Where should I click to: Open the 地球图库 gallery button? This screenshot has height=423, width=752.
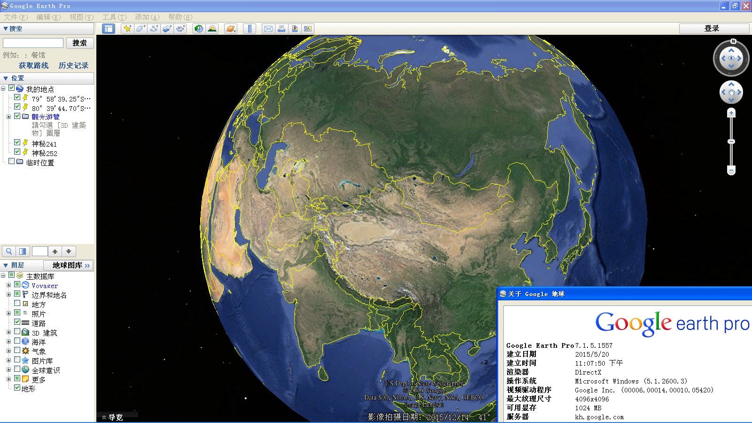point(69,265)
